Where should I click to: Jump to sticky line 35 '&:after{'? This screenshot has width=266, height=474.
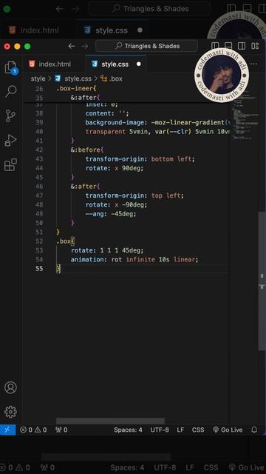pos(85,98)
